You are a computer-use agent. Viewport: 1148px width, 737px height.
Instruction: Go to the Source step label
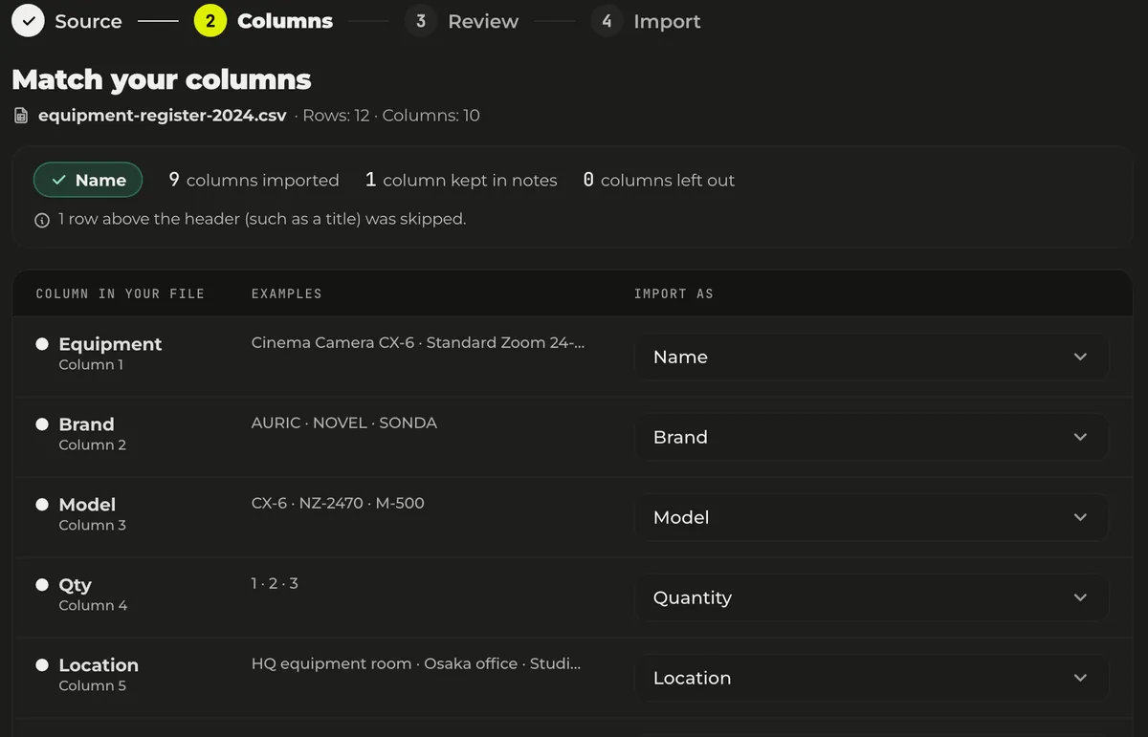point(88,21)
